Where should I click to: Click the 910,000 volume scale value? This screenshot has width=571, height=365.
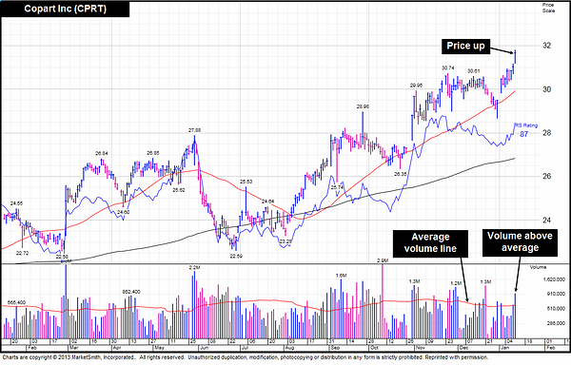tap(556, 294)
